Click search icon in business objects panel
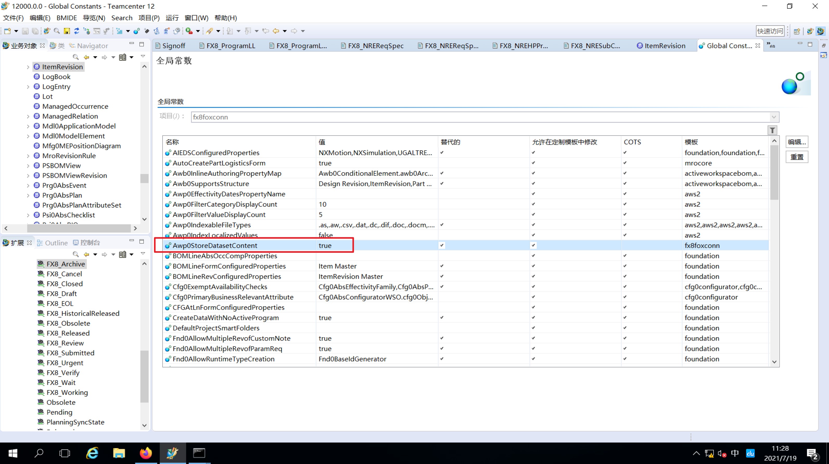The height and width of the screenshot is (464, 829). click(76, 57)
